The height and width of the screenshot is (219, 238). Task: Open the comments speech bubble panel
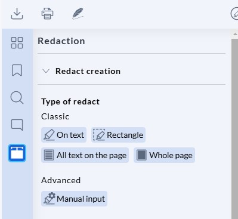pos(17,125)
